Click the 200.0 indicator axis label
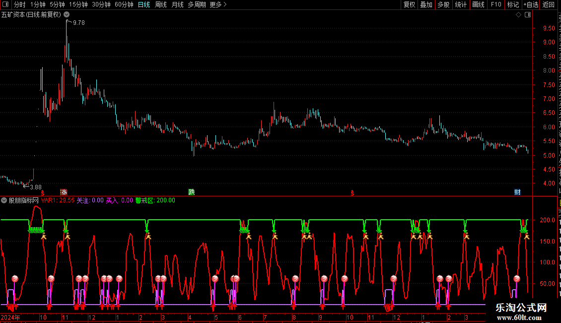 (x=548, y=220)
